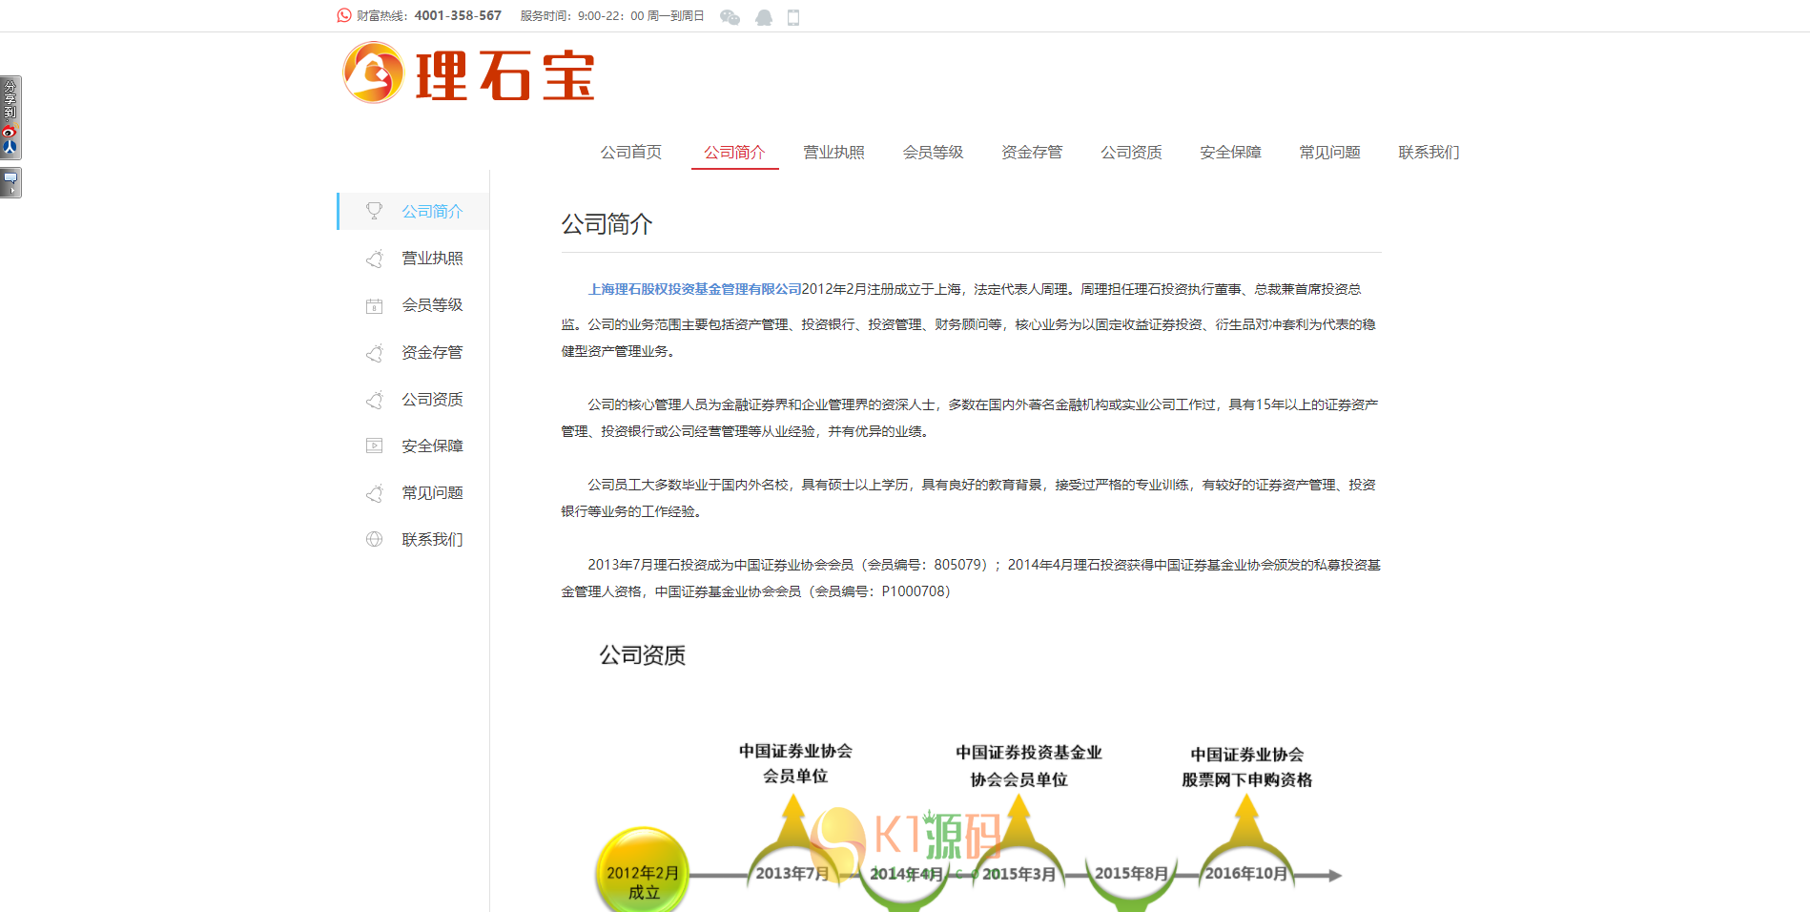Open the mobile phone icon in top bar
This screenshot has width=1810, height=912.
[x=793, y=17]
